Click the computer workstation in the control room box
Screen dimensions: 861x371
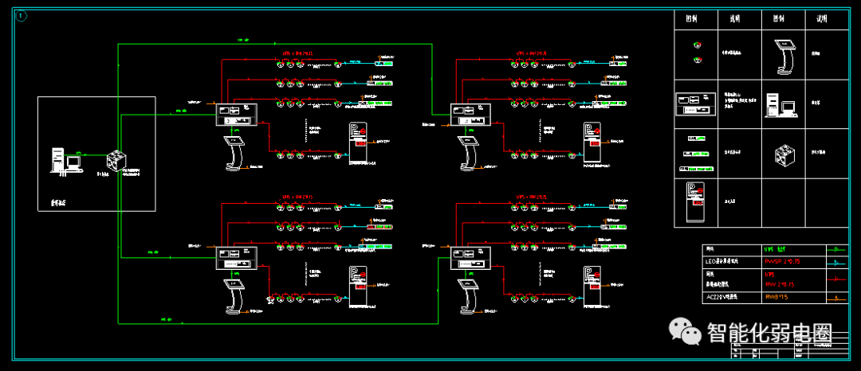66,161
